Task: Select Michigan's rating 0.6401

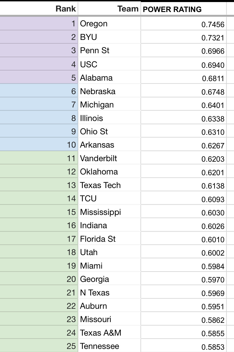Action: pos(183,104)
